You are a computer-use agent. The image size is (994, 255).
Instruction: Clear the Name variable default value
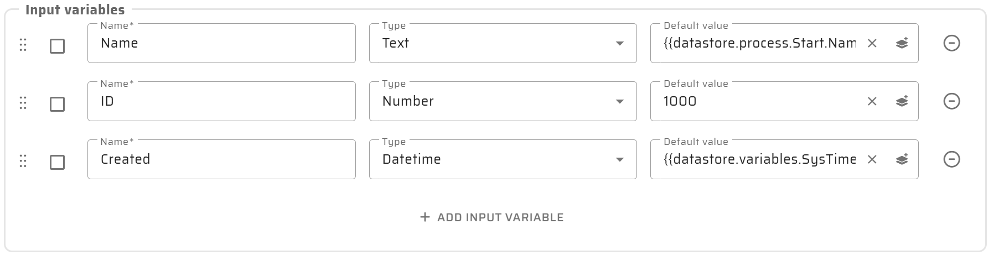tap(872, 43)
